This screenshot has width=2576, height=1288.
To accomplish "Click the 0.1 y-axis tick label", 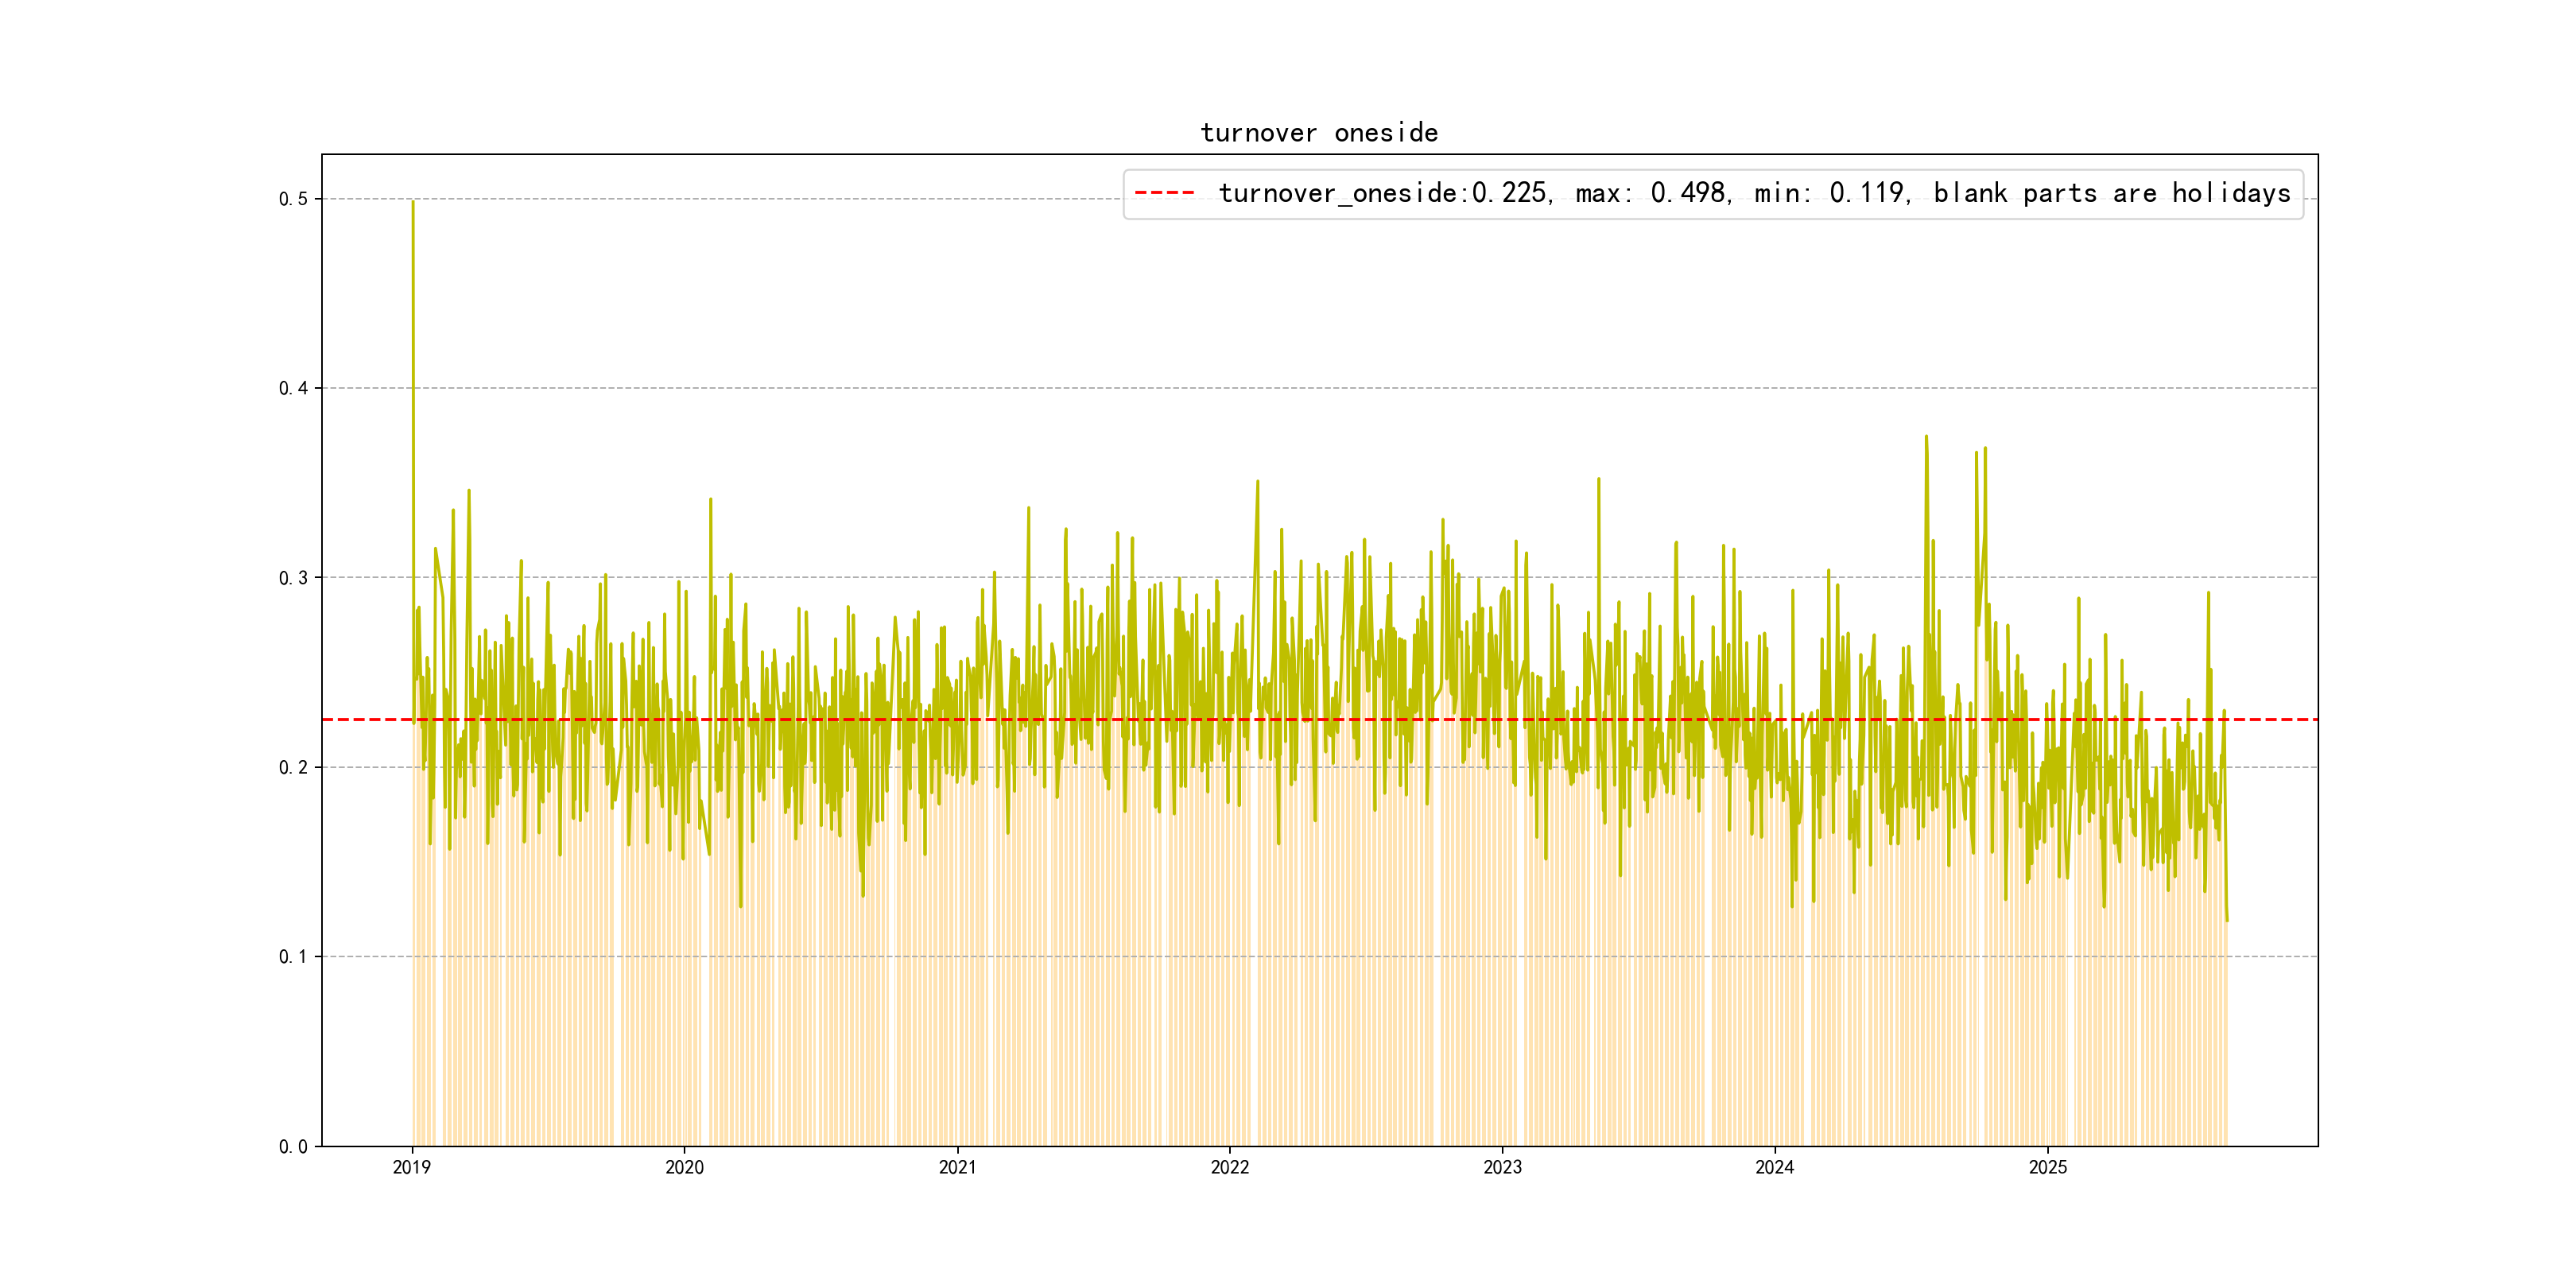I will 293,957.
